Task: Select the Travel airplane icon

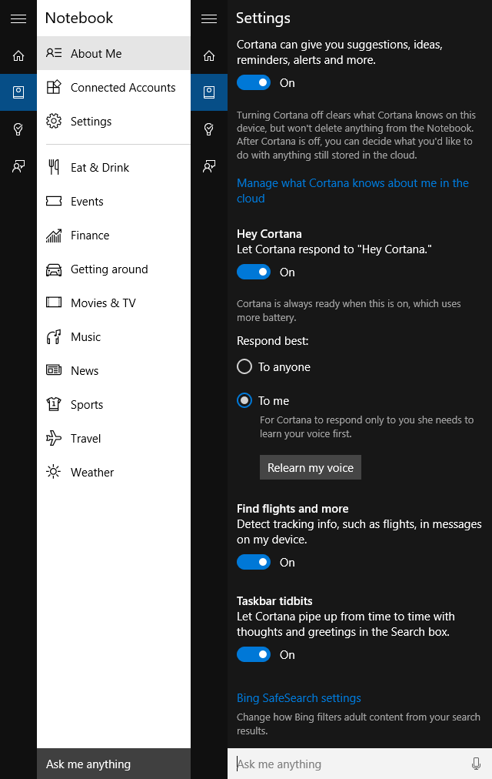Action: (54, 439)
